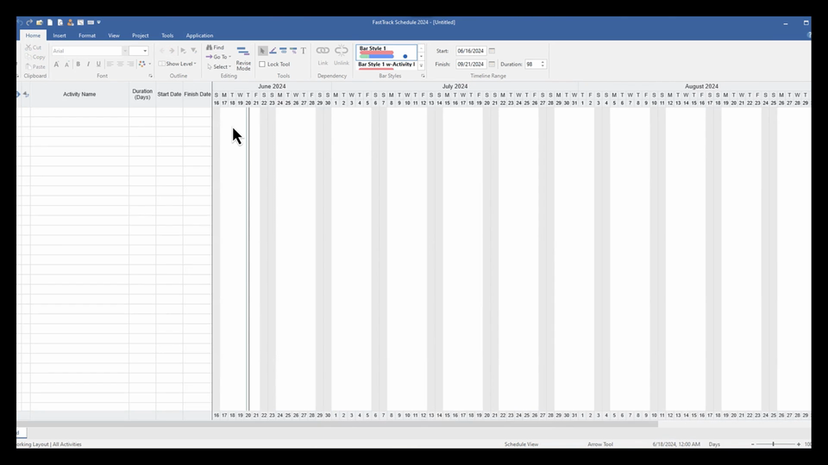828x465 pixels.
Task: Click the Find button
Action: [216, 47]
